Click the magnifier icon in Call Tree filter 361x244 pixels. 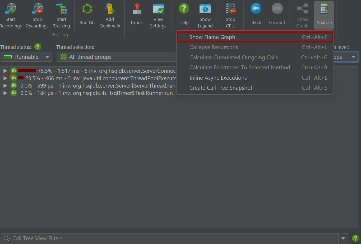pos(7,238)
